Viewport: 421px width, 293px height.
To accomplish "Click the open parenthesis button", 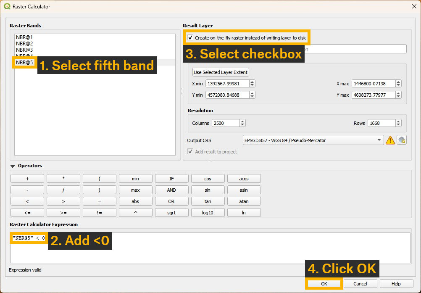I will (99, 179).
